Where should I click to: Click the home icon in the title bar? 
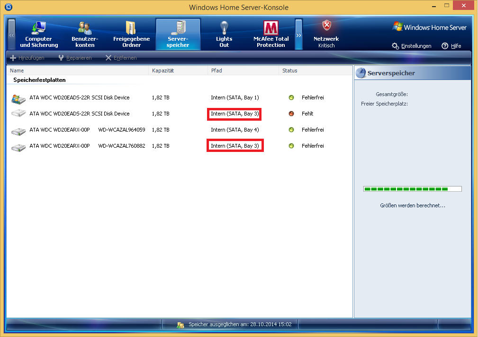tap(9, 7)
